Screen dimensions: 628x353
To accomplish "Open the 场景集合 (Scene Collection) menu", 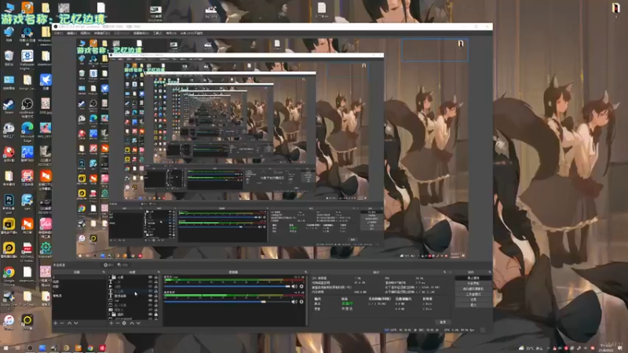I will 141,33.
